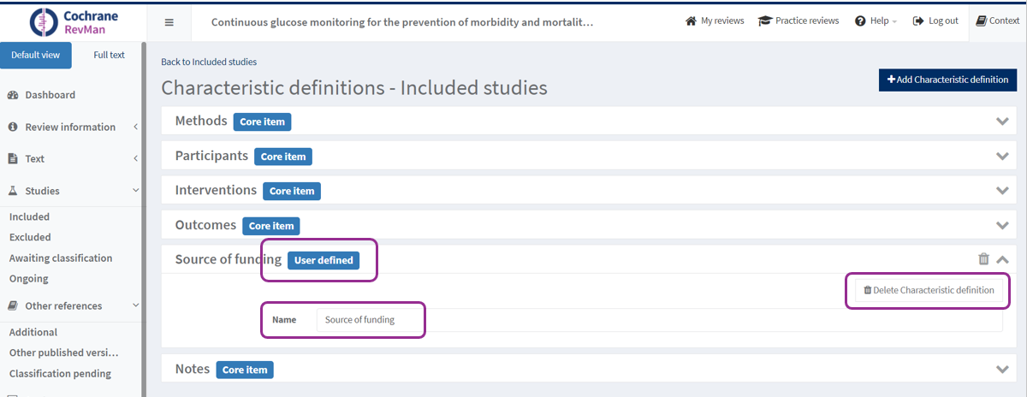Click Add Characteristic definition button
This screenshot has width=1027, height=397.
click(947, 80)
